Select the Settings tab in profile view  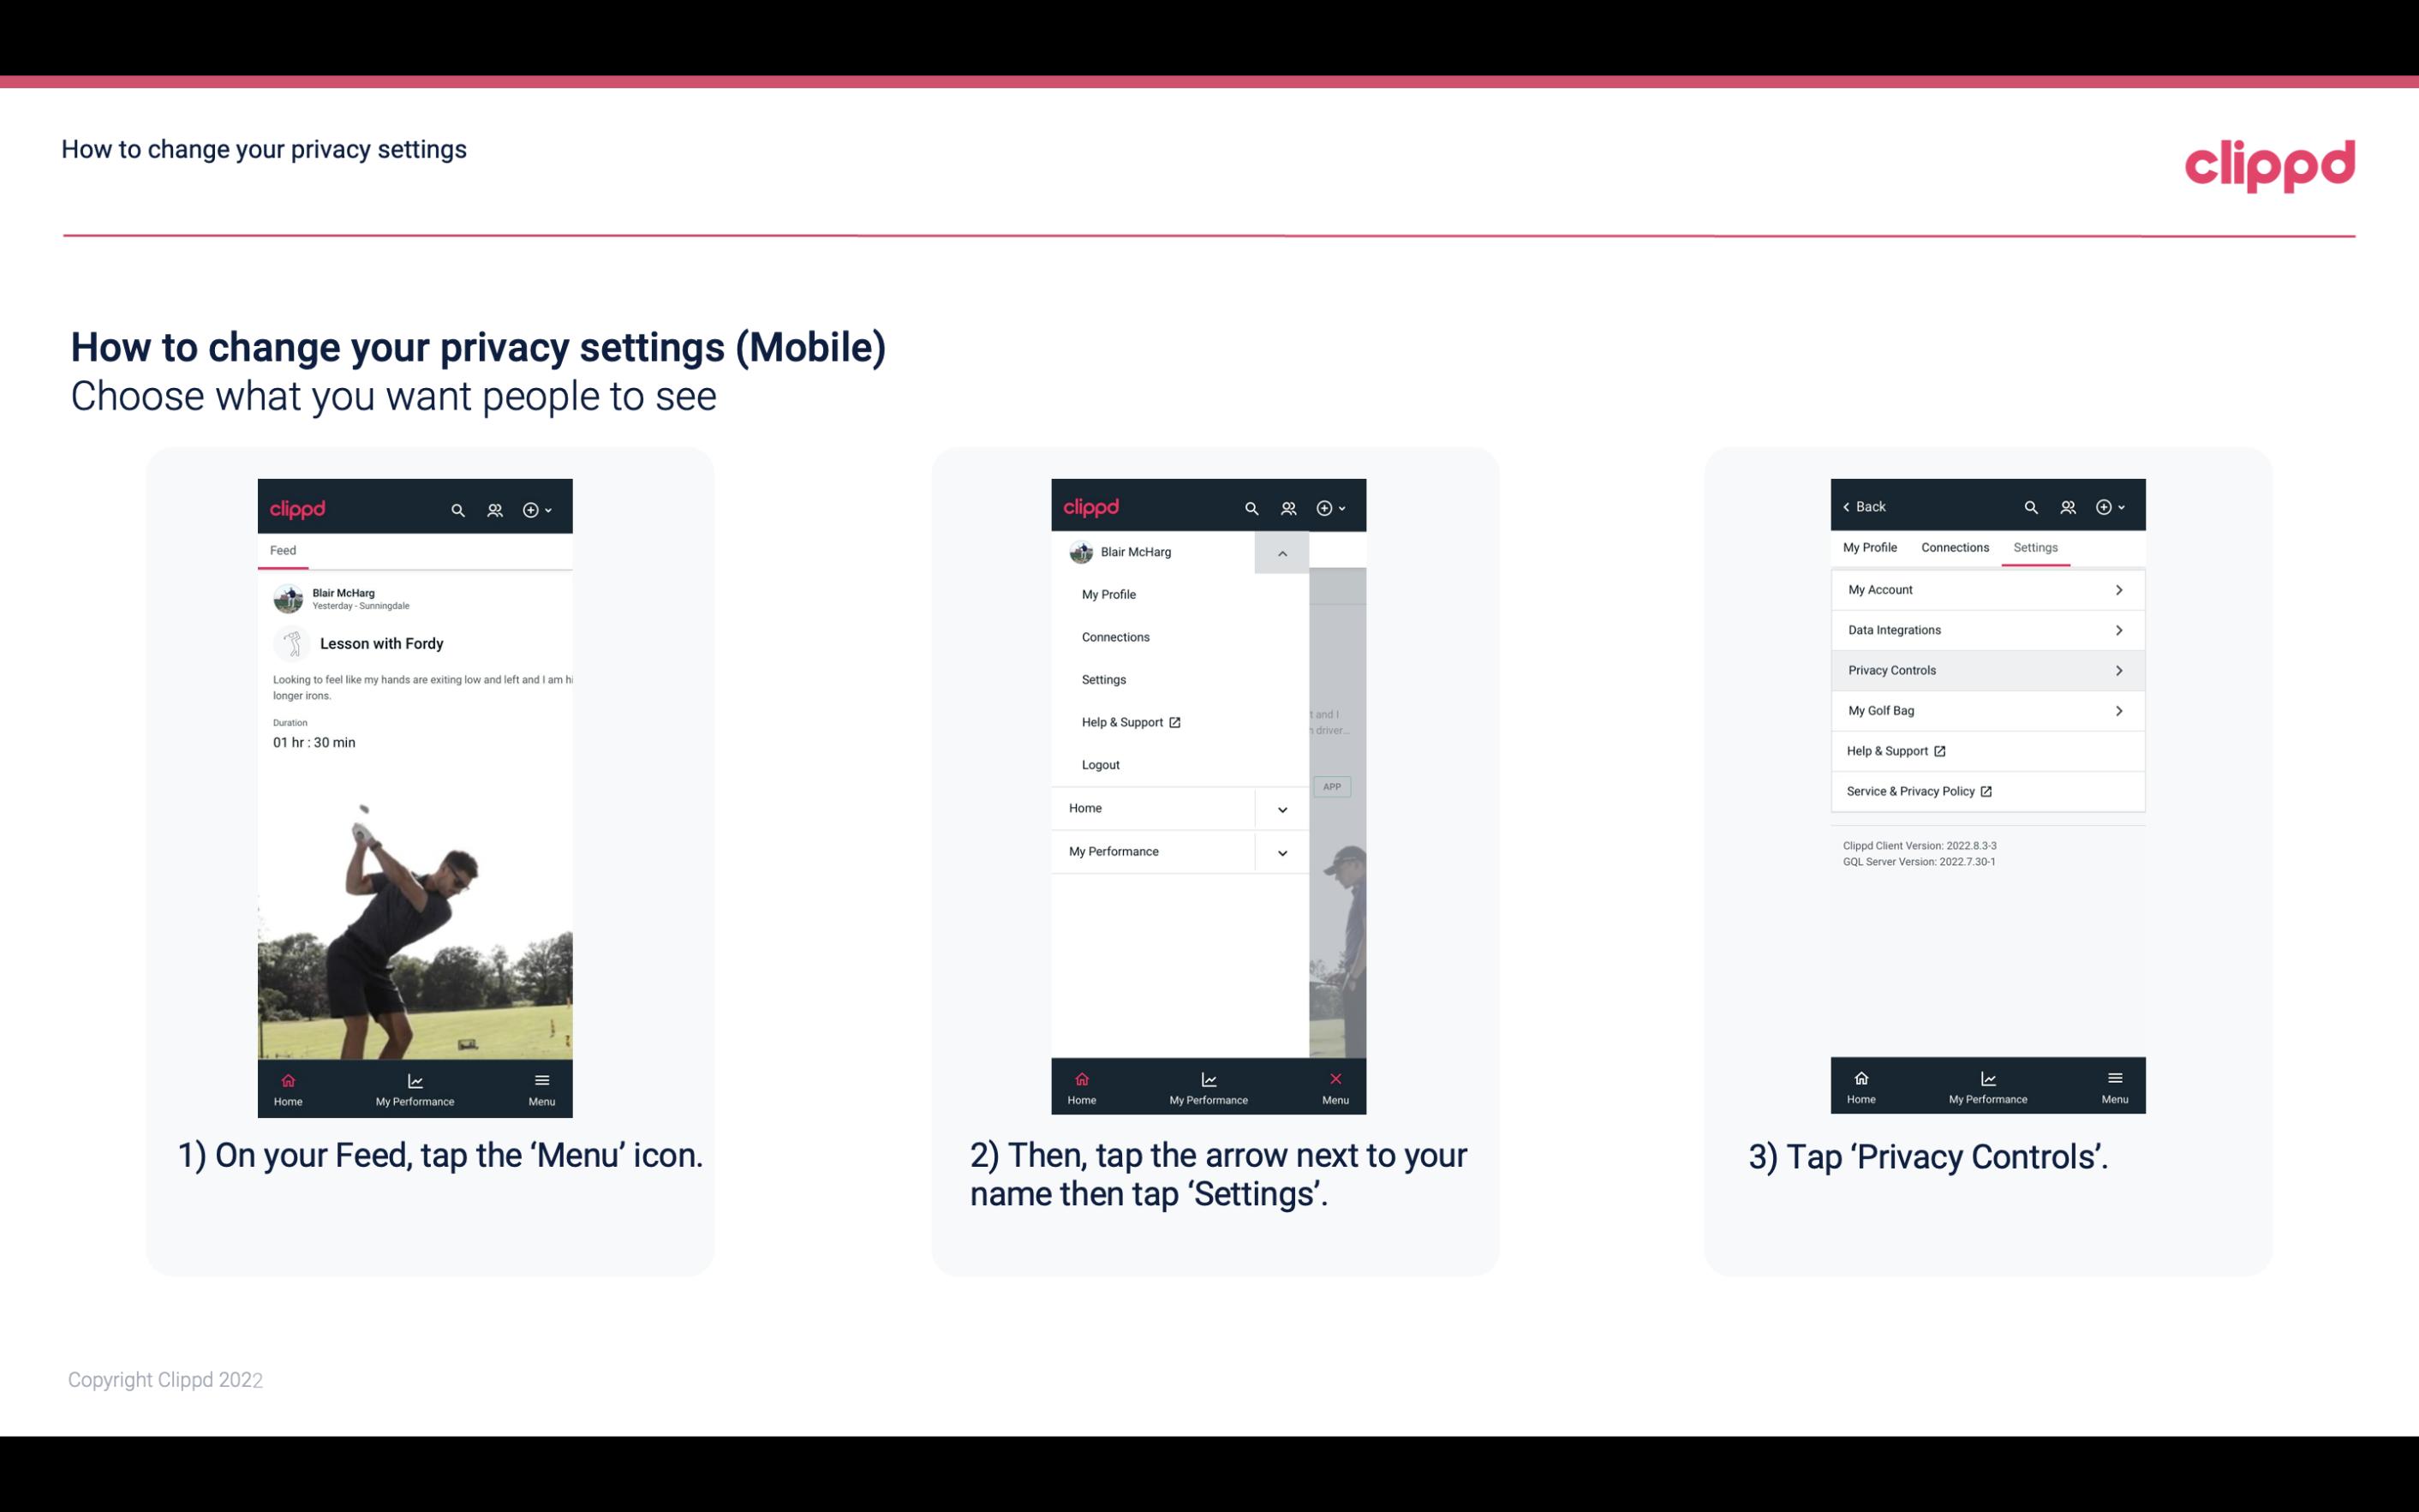[2036, 547]
